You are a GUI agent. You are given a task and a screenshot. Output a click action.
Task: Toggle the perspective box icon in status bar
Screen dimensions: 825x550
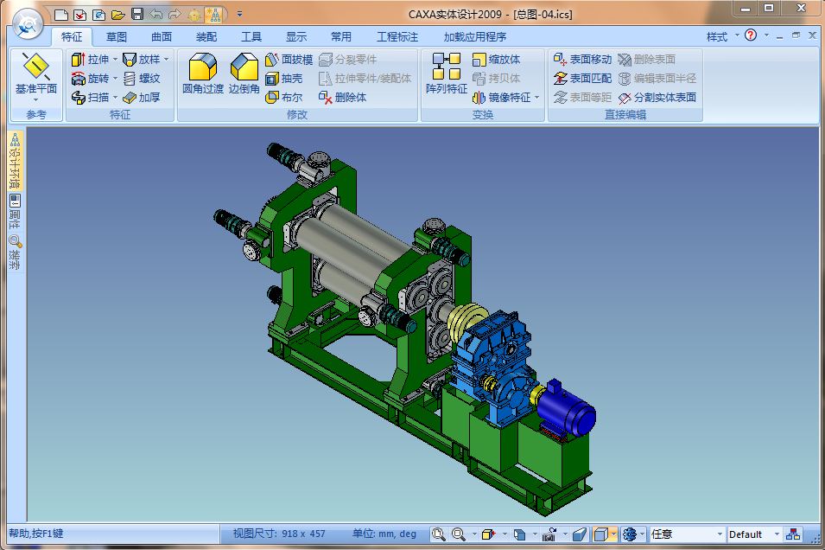[580, 534]
